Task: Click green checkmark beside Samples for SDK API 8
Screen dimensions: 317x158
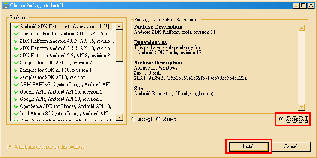Action: [x=16, y=77]
